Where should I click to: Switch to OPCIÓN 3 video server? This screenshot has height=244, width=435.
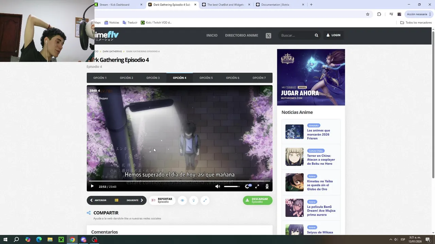[153, 78]
